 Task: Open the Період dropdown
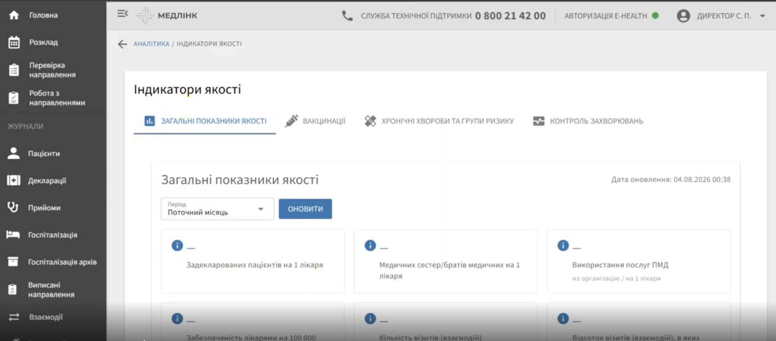click(x=217, y=209)
